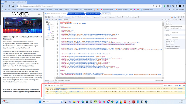
Task: Toggle the device toolbar icon
Action: (49, 17)
